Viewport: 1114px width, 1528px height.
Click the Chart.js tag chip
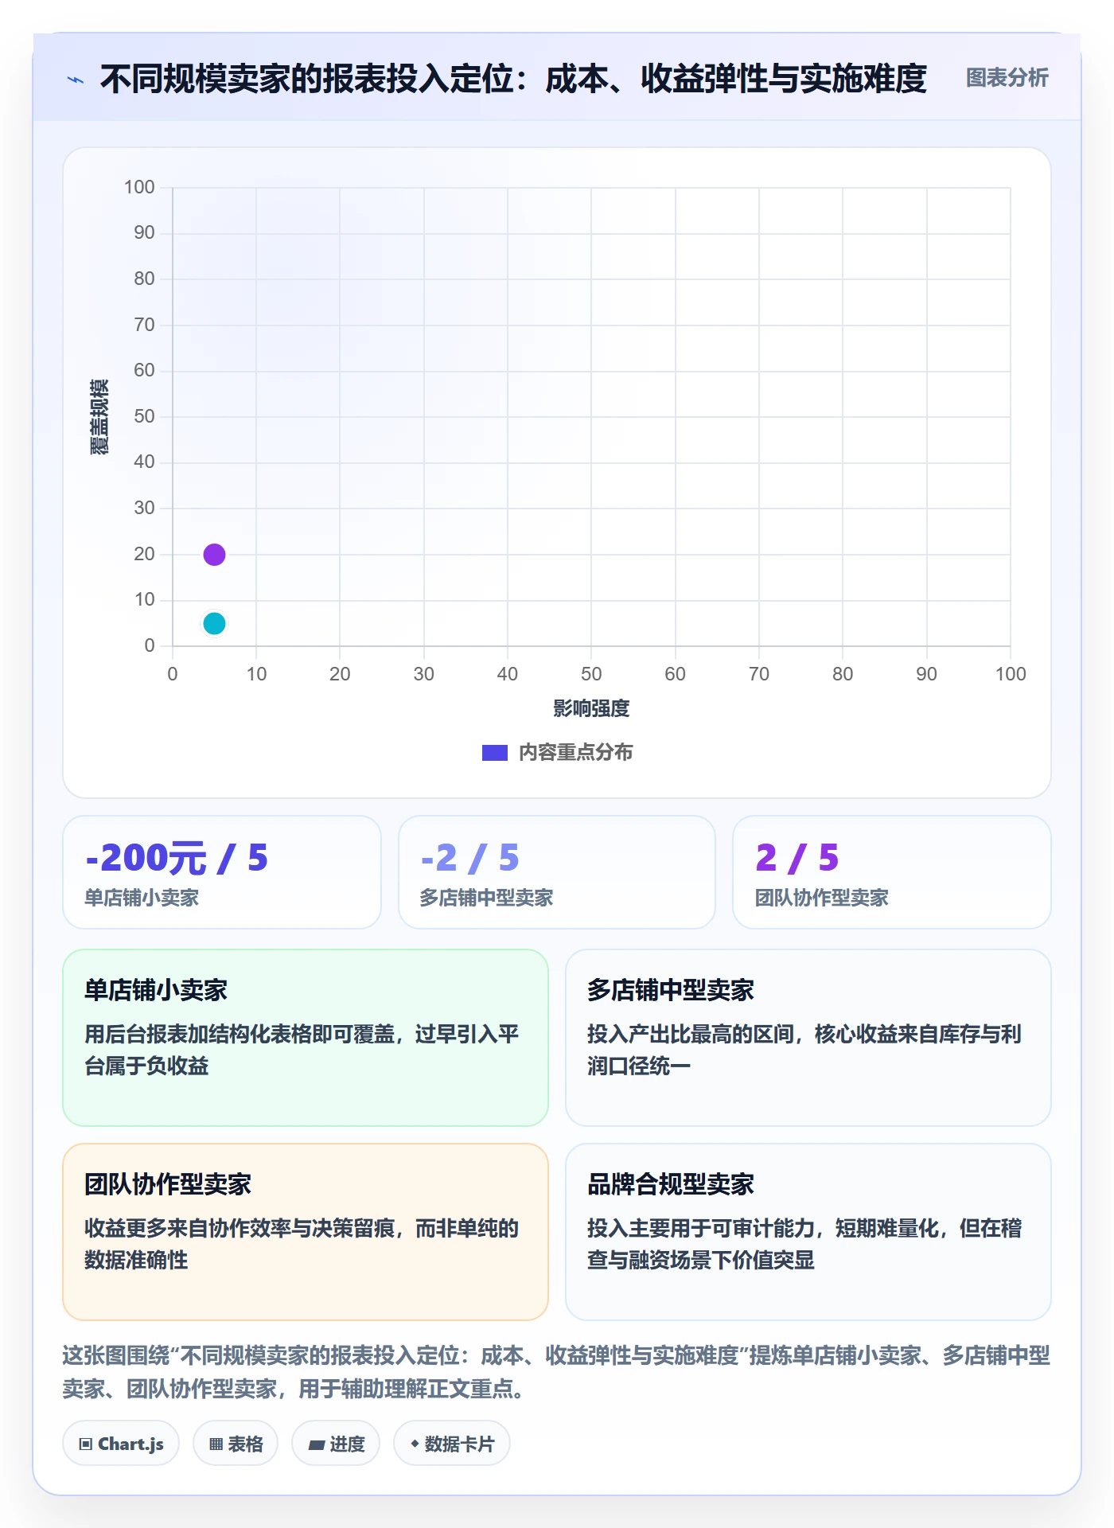[121, 1444]
